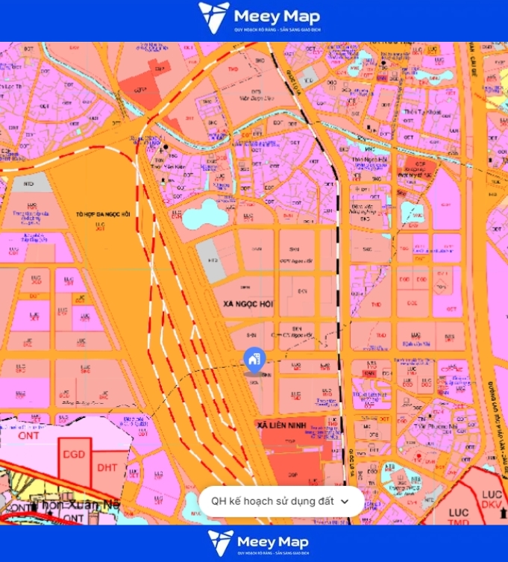Click the 'Thôn Ngọc Hồi' village label
508x562 pixels.
(x=369, y=160)
